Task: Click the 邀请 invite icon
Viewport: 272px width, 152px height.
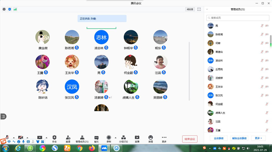Action: click(x=68, y=139)
